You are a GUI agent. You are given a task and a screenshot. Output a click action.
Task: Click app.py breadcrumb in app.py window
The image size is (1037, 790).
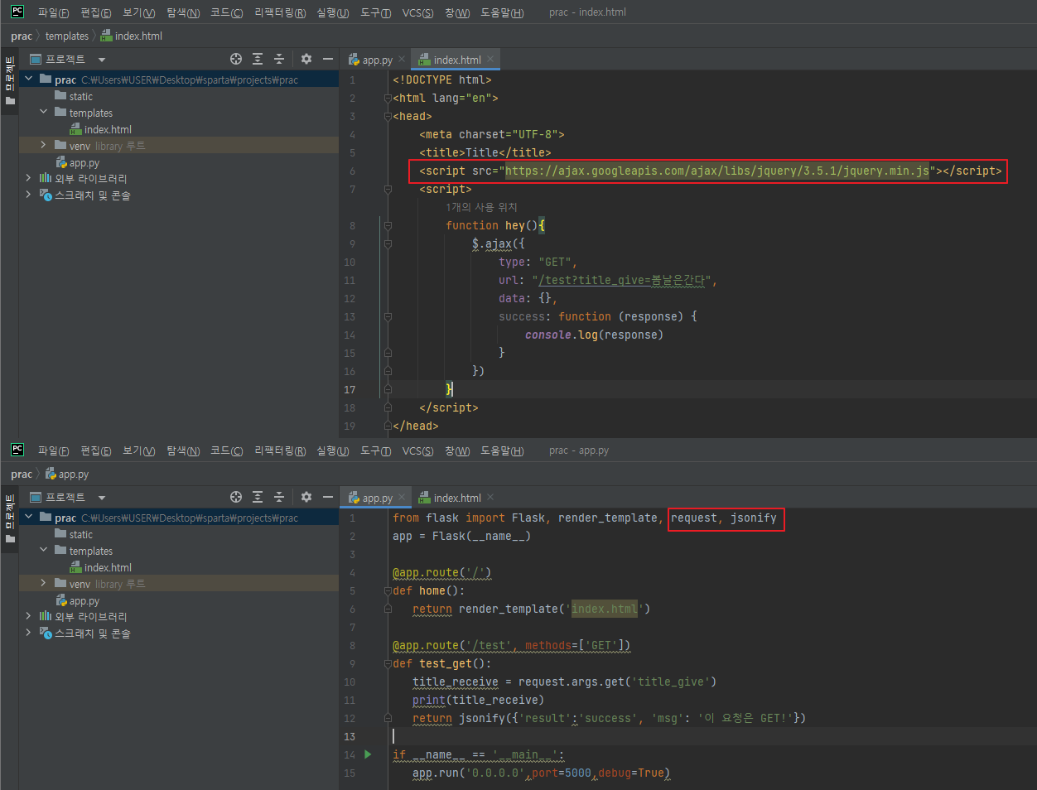point(67,474)
